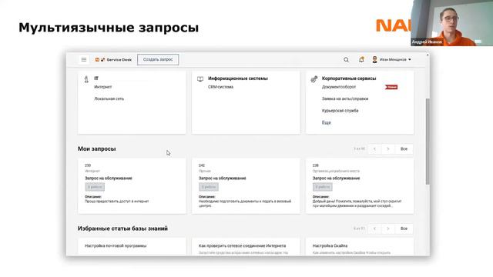Select text 'Прошу предоставить доступ в интернет'

(116, 201)
